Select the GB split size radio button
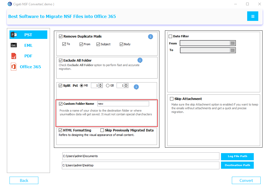 tap(108, 85)
